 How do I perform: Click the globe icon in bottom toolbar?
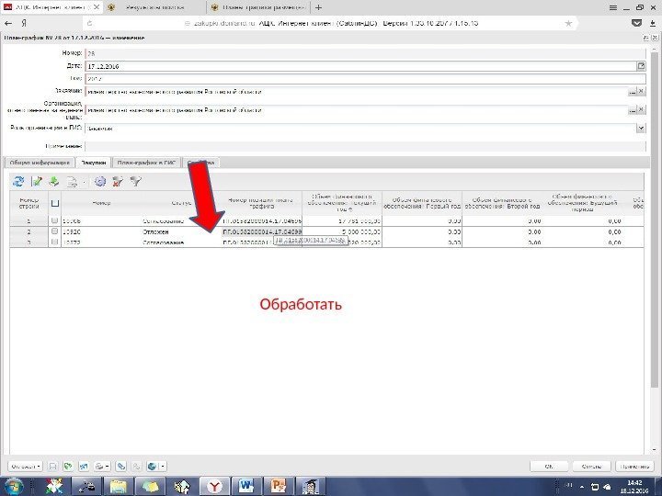pyautogui.click(x=152, y=467)
